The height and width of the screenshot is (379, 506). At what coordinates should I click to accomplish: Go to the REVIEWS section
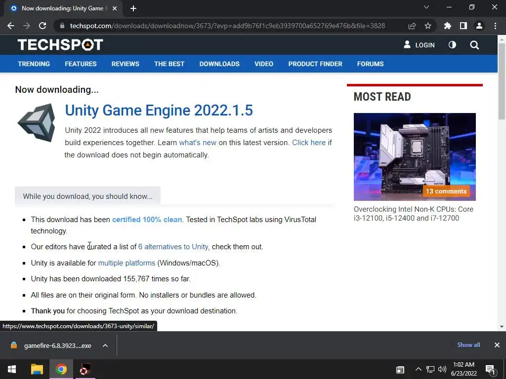pos(125,64)
